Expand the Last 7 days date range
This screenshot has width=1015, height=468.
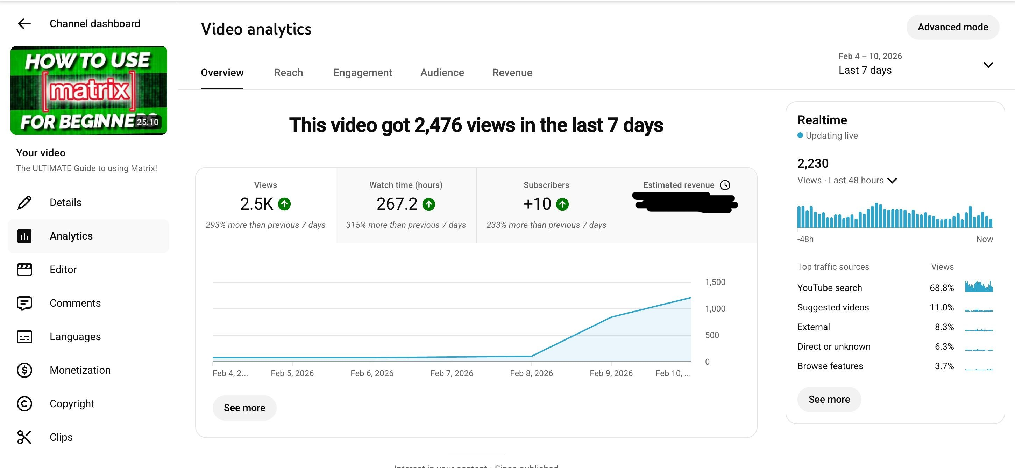[987, 65]
